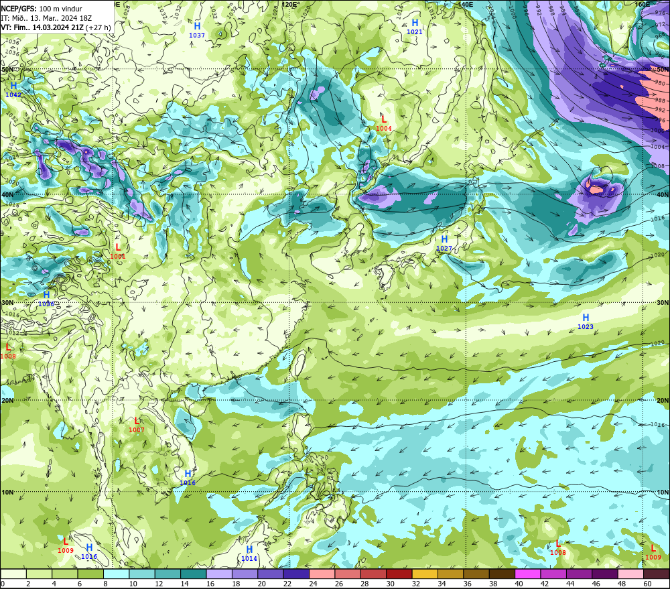This screenshot has width=670, height=589.
Task: Click the valid time 'VT: Fim.. 14.03.2024 21Z'
Action: click(x=42, y=27)
